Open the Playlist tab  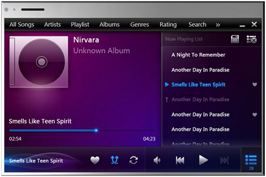[x=80, y=25]
